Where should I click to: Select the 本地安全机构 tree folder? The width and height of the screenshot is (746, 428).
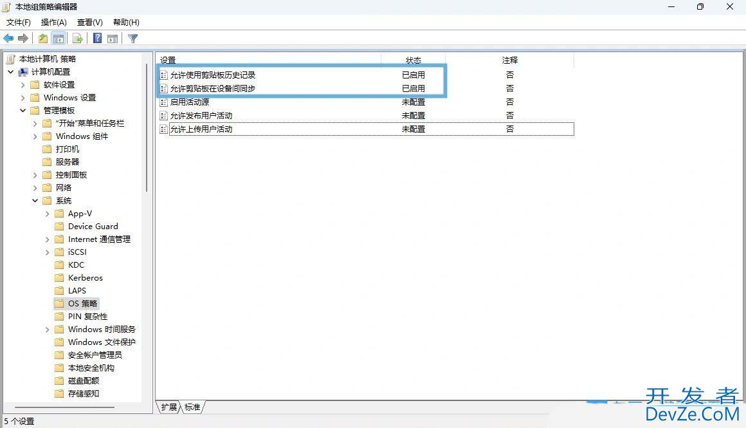point(91,368)
